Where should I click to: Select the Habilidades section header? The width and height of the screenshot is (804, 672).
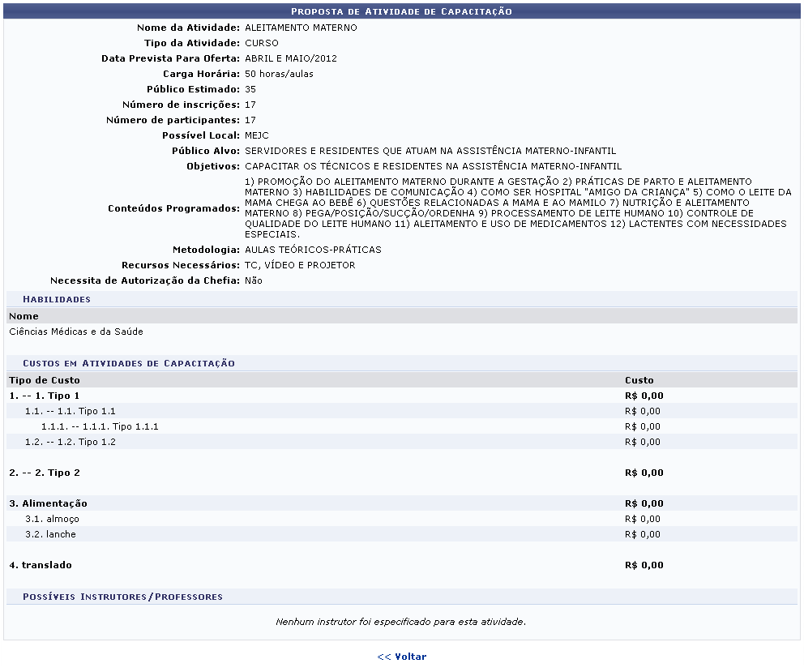pyautogui.click(x=57, y=299)
